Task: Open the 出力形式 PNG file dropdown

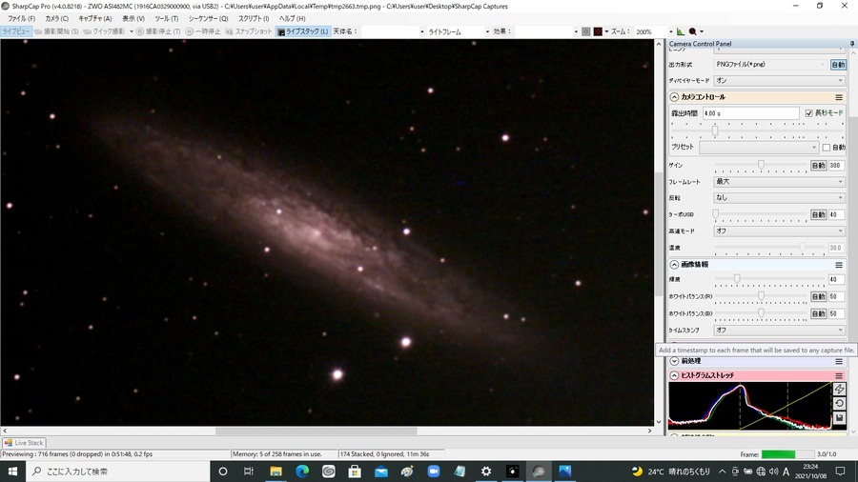Action: tap(771, 65)
